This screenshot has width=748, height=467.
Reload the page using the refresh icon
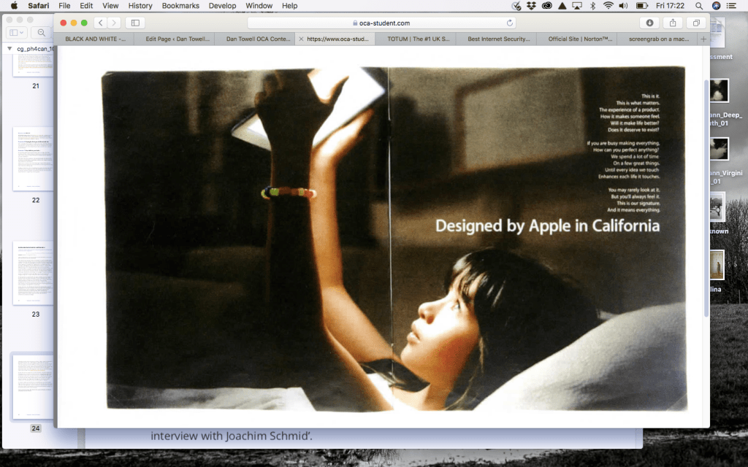click(510, 23)
